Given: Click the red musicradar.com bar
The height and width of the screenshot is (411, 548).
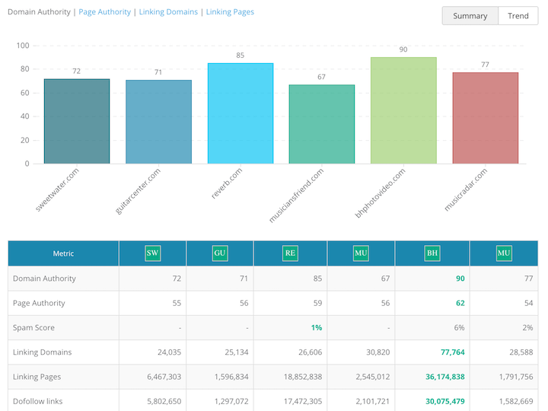Looking at the screenshot, I should pyautogui.click(x=485, y=118).
